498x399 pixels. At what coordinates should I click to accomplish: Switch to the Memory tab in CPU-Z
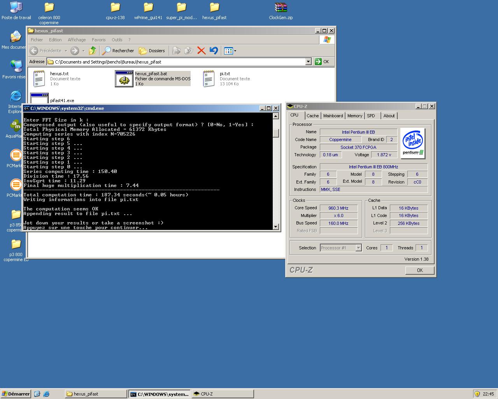[x=355, y=116]
